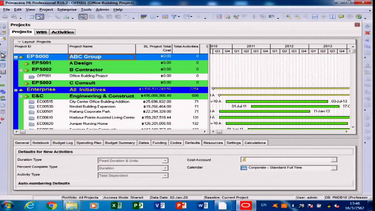Viewport: 375px width, 211px height.
Task: Open the Resources details tab
Action: 213,143
